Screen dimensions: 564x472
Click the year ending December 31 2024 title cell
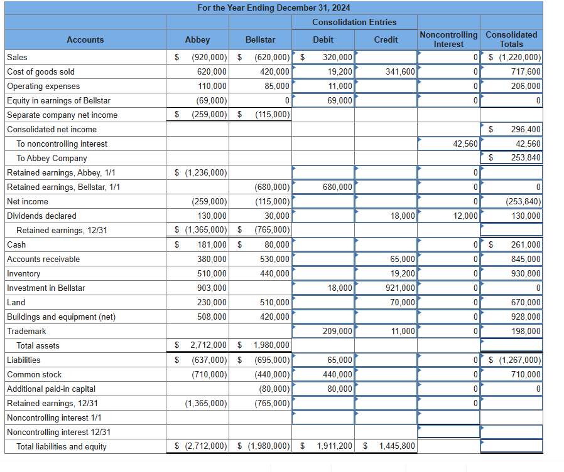(272, 8)
